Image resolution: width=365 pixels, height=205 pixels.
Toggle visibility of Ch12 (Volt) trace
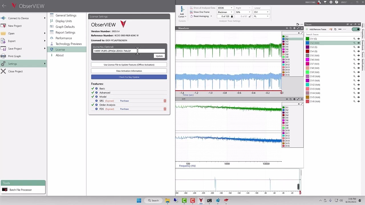tap(359, 85)
